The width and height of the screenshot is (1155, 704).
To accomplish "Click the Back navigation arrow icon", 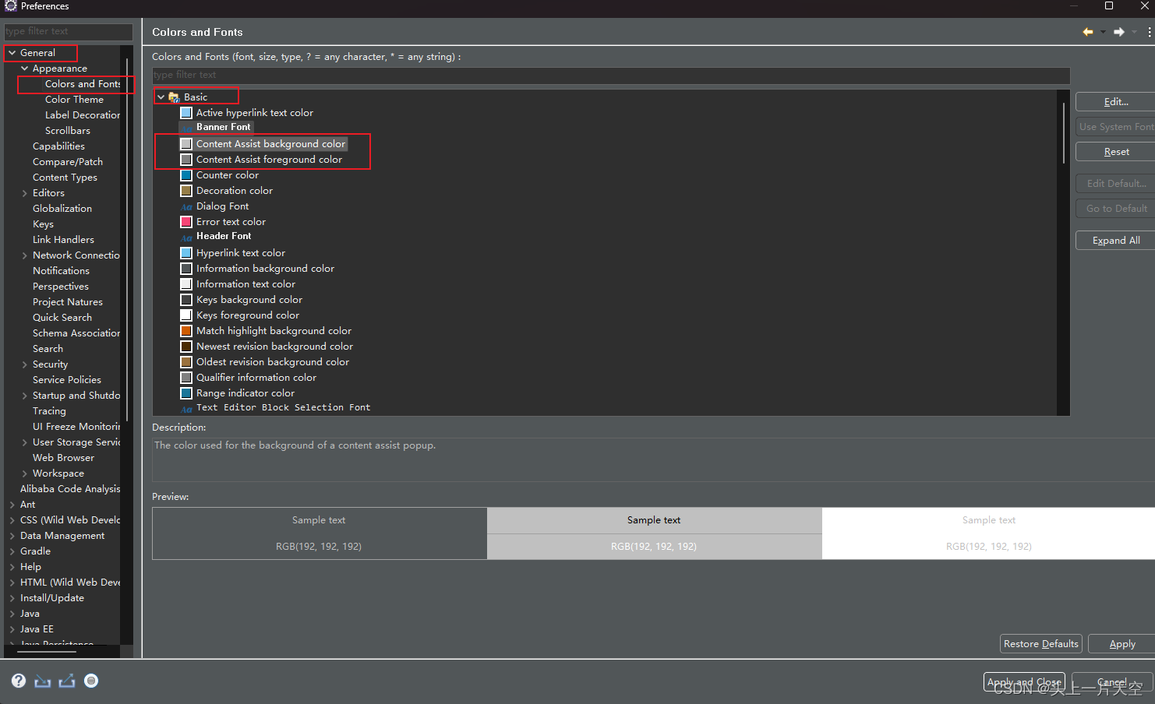I will [x=1088, y=32].
